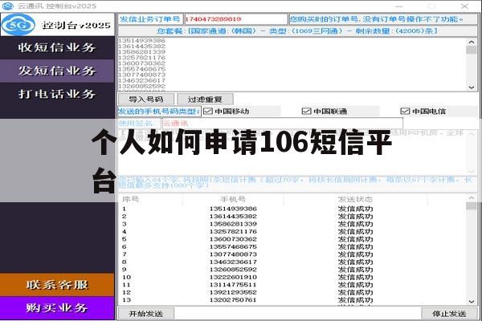The image size is (482, 321).
Task: Click results table scrollbar down arrow
Action: tap(472, 302)
